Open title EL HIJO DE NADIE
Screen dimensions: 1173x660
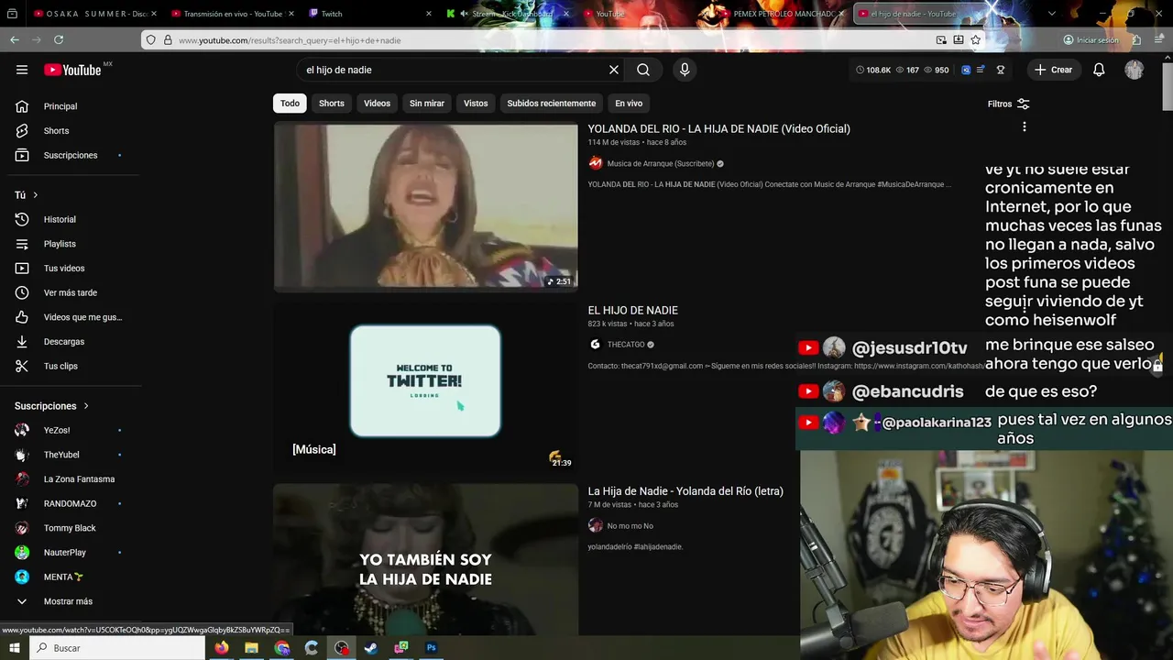pyautogui.click(x=632, y=311)
